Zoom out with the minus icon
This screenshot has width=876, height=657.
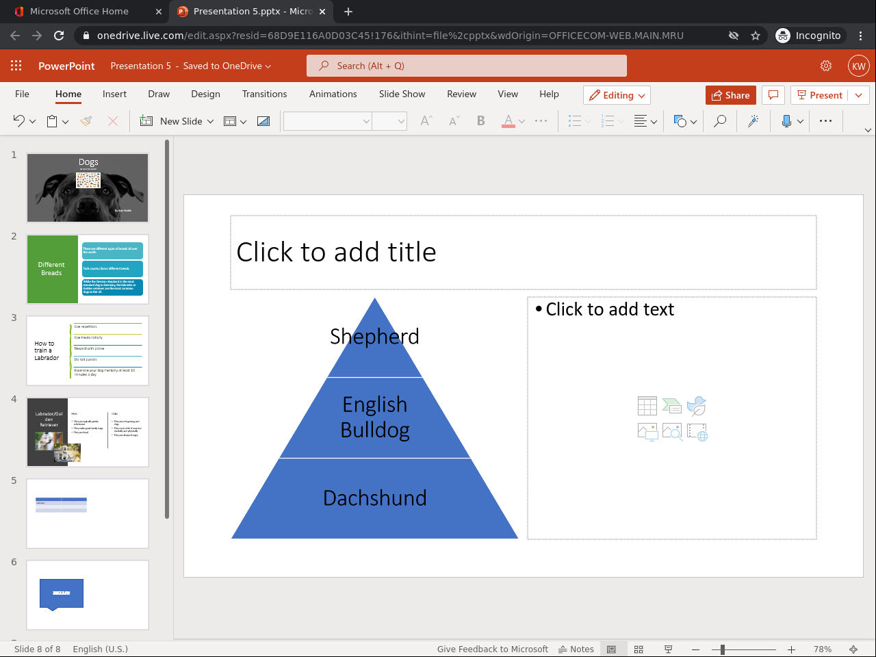696,649
